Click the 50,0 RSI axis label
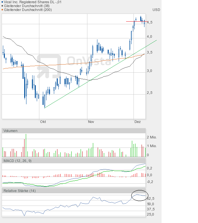Image resolution: width=198 pixels, height=223 pixels. (x=151, y=204)
